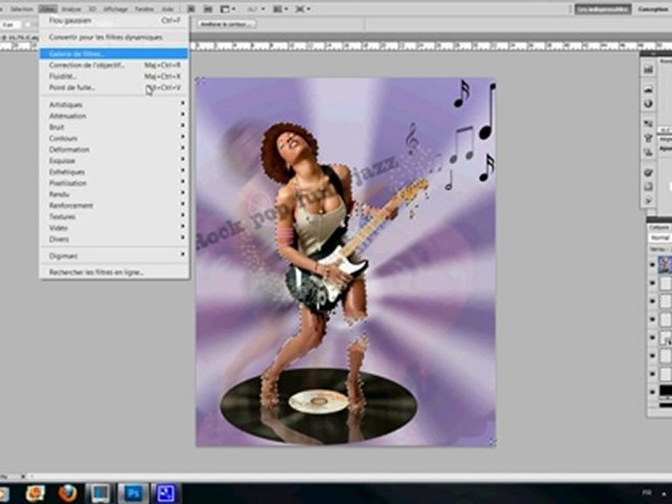Select the black layer thumbnail in Calques

point(665,391)
